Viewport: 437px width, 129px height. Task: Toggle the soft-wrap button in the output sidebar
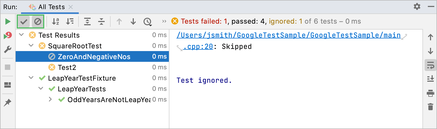[431, 65]
